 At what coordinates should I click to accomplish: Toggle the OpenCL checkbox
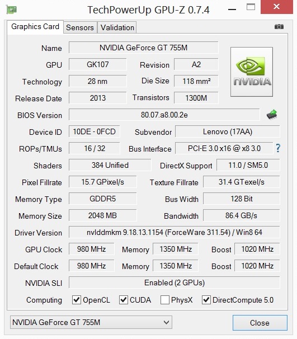pyautogui.click(x=77, y=300)
